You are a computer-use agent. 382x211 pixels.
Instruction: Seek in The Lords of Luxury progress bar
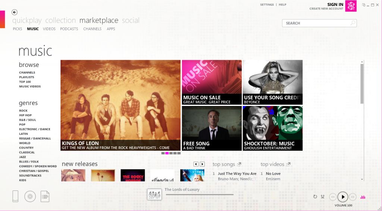point(200,195)
